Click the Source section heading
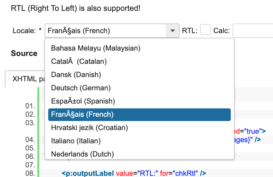The width and height of the screenshot is (273, 177). point(24,54)
